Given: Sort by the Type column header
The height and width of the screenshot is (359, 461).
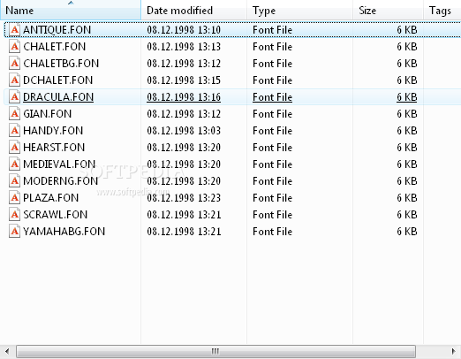Looking at the screenshot, I should (299, 10).
